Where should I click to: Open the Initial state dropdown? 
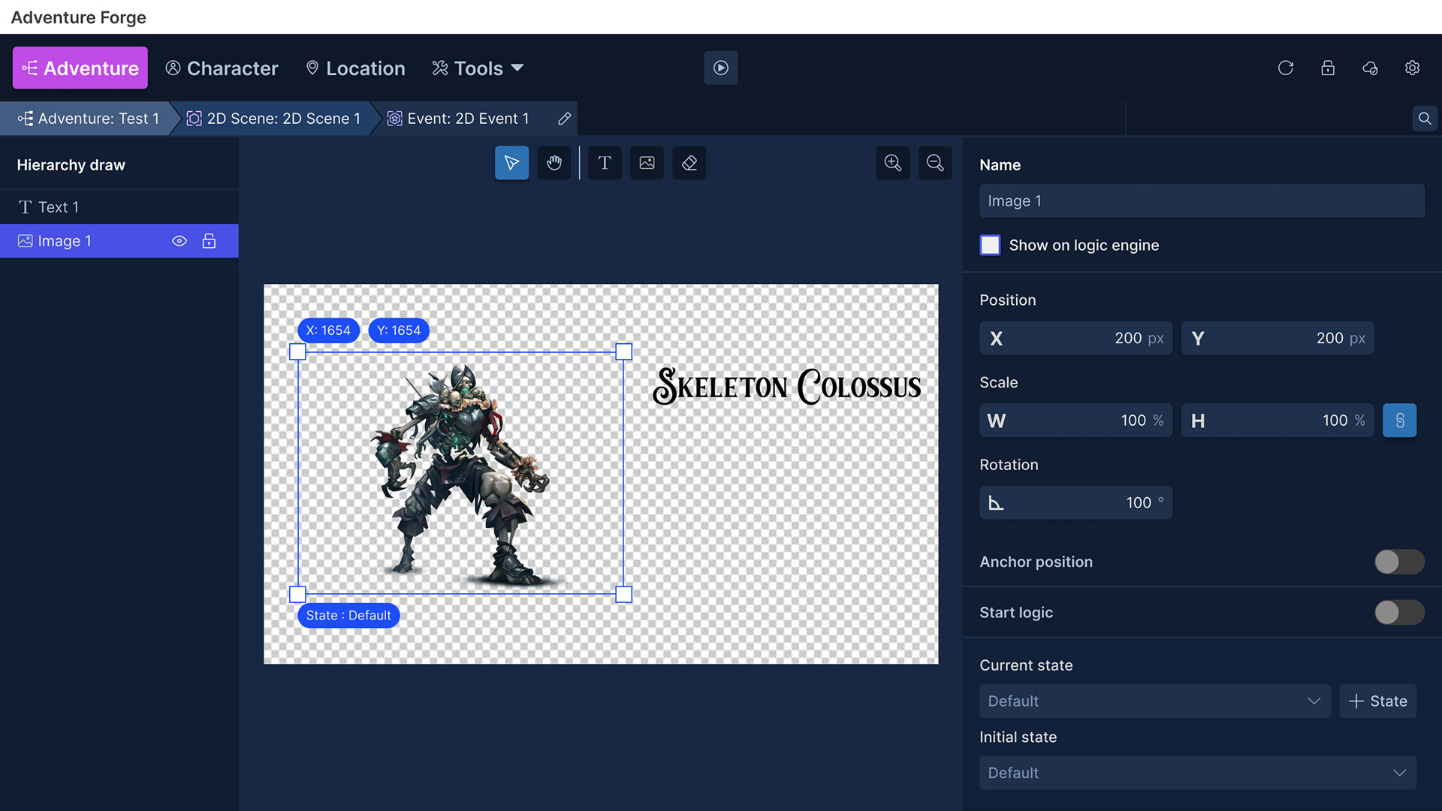point(1198,773)
